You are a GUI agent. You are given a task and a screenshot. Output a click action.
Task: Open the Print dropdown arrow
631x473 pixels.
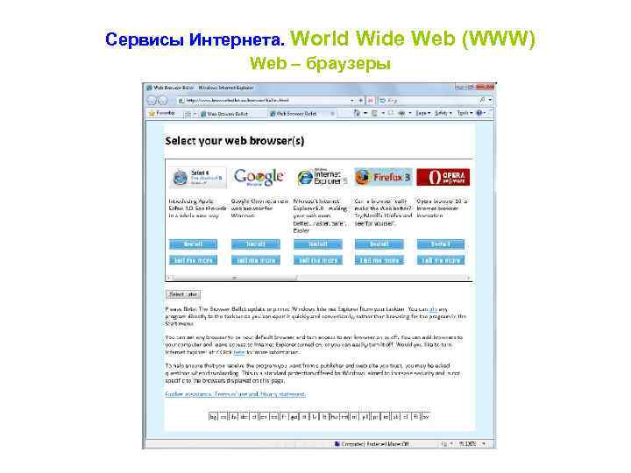(409, 113)
